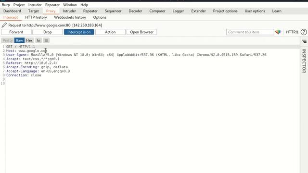The height and width of the screenshot is (173, 308).
Task: Open the Project menu
Action: (19, 5)
